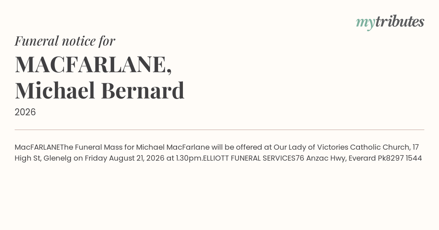
Task: Select the "Funeral notice for" heading
Action: (65, 41)
